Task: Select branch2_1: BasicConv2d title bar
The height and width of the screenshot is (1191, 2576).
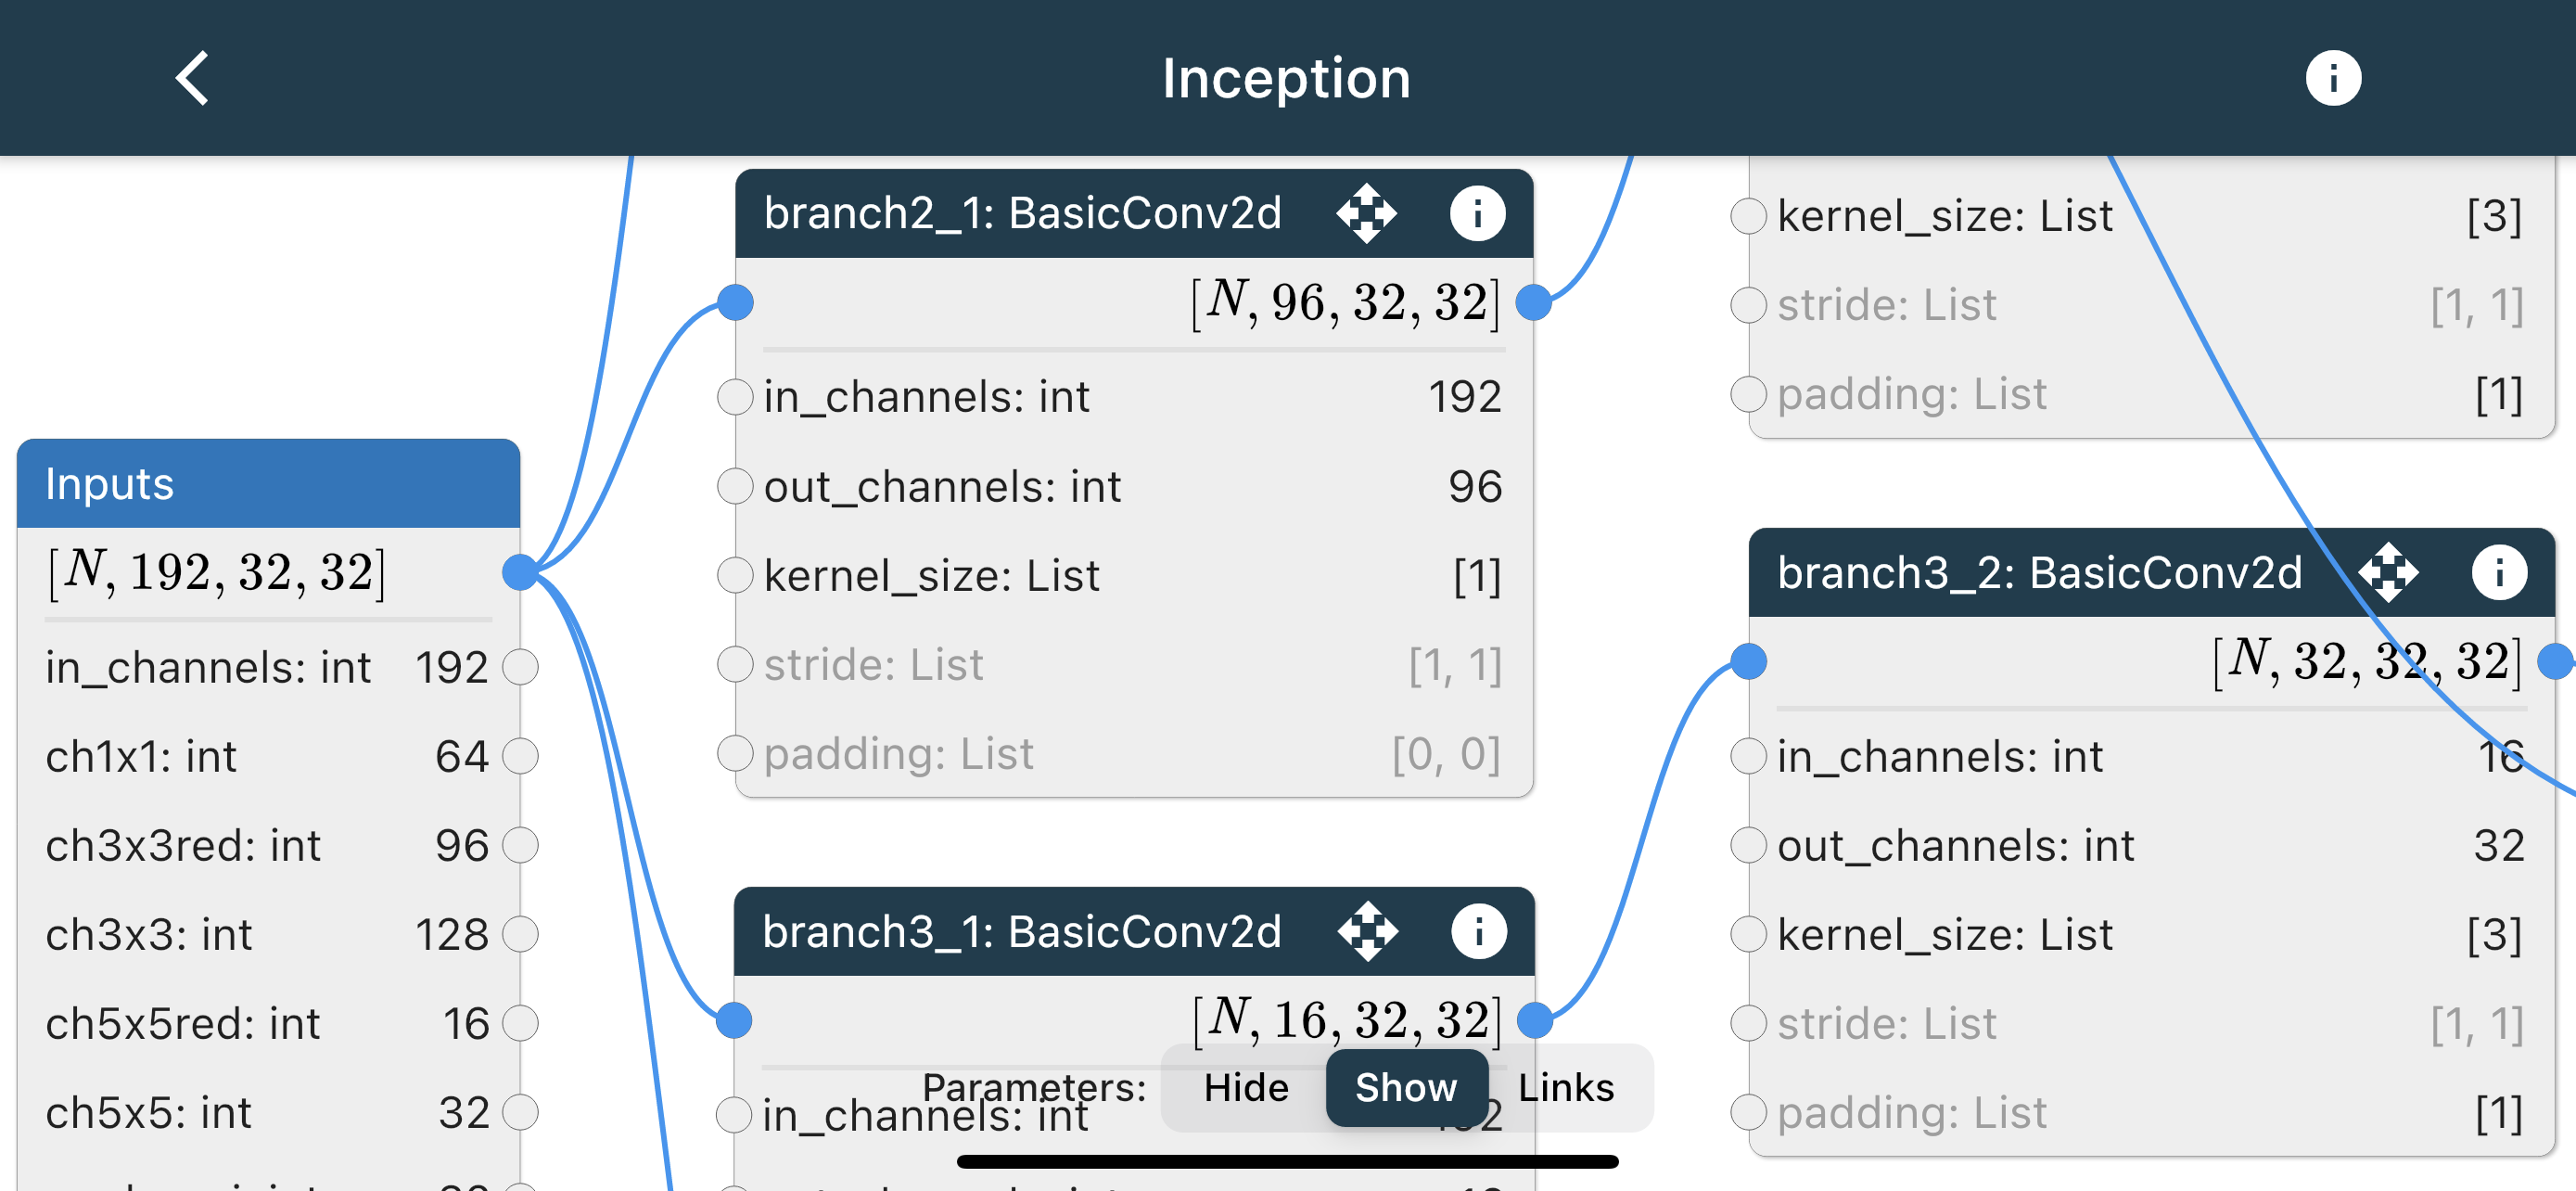Action: click(x=1134, y=213)
